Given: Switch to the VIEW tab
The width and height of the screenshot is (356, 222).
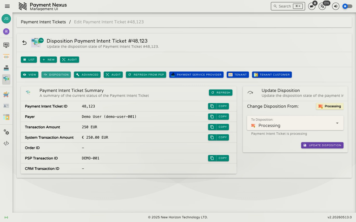Looking at the screenshot, I should pos(30,75).
